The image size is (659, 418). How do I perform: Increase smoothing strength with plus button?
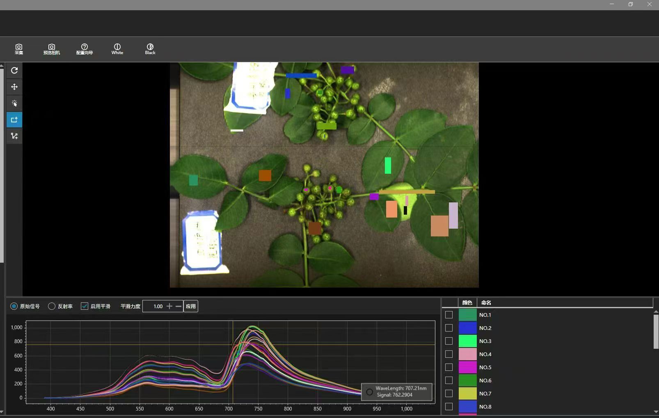pos(169,306)
